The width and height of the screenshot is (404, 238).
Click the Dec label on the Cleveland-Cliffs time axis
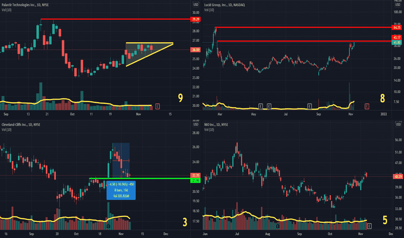tap(166, 234)
